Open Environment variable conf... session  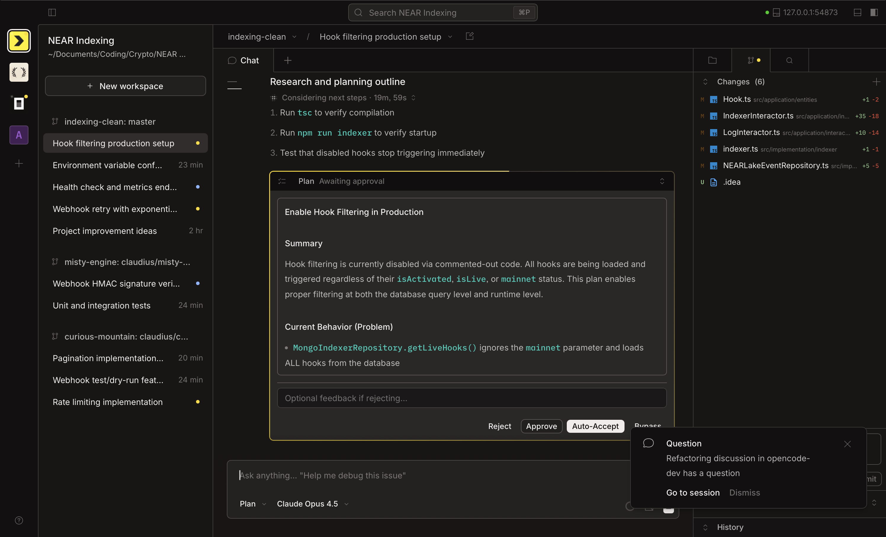point(126,165)
